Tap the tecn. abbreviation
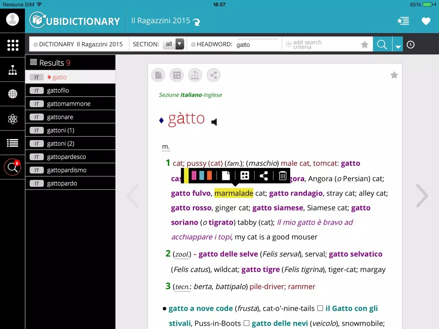 click(182, 287)
